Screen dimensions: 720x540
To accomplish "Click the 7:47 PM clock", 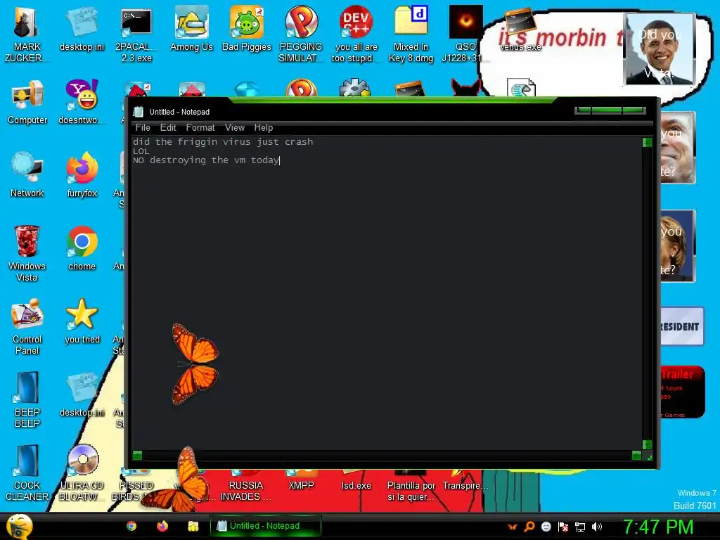I will coord(657,527).
